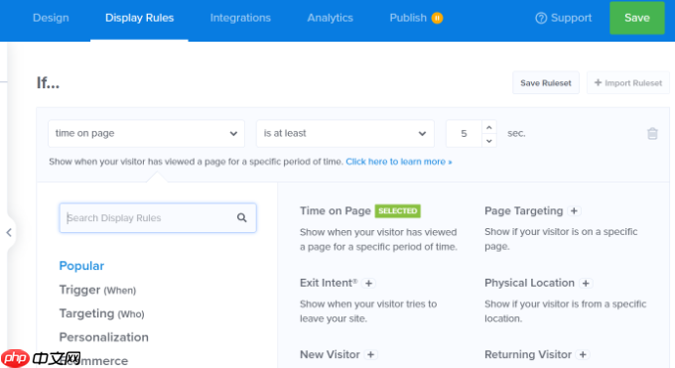
Task: Click the New Visitor rule title
Action: (330, 355)
